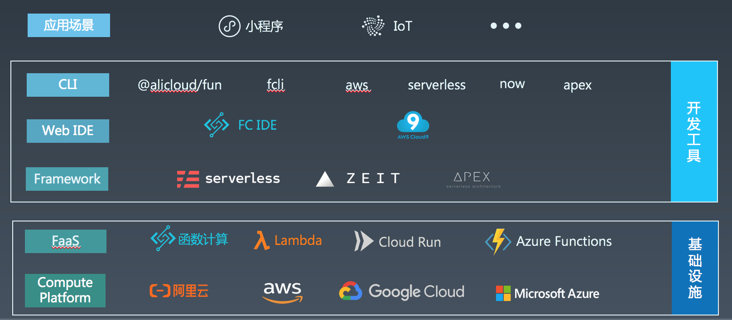Image resolution: width=732 pixels, height=320 pixels.
Task: Click the IoT dotted logo icon
Action: coord(373,26)
